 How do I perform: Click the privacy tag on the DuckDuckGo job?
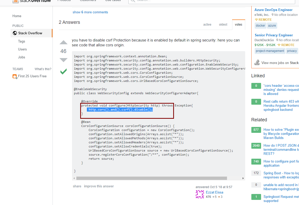(292, 51)
